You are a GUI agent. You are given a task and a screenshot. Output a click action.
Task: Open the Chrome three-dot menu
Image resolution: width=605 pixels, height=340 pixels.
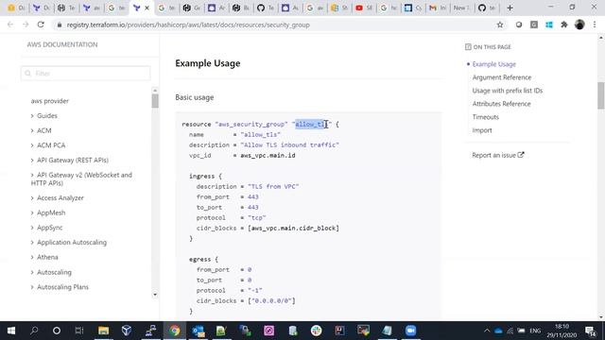[595, 25]
